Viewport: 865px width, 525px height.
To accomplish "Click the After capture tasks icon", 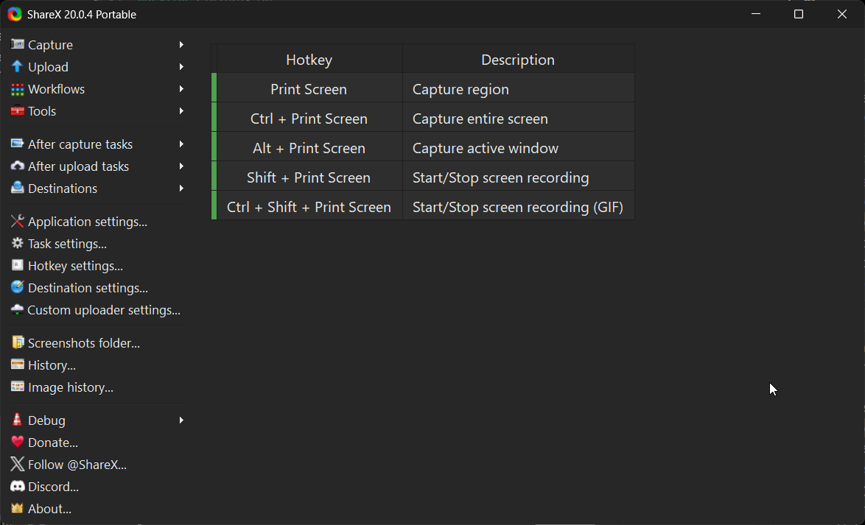I will [x=18, y=144].
